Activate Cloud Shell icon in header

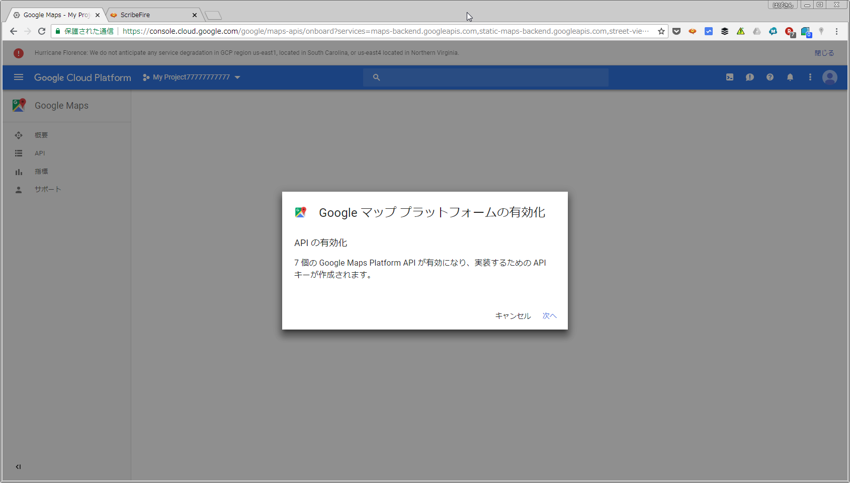click(730, 77)
